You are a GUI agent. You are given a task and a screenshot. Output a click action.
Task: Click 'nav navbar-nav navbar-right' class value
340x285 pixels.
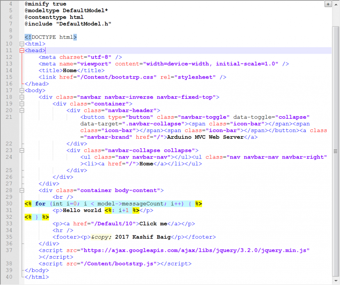[277, 157]
